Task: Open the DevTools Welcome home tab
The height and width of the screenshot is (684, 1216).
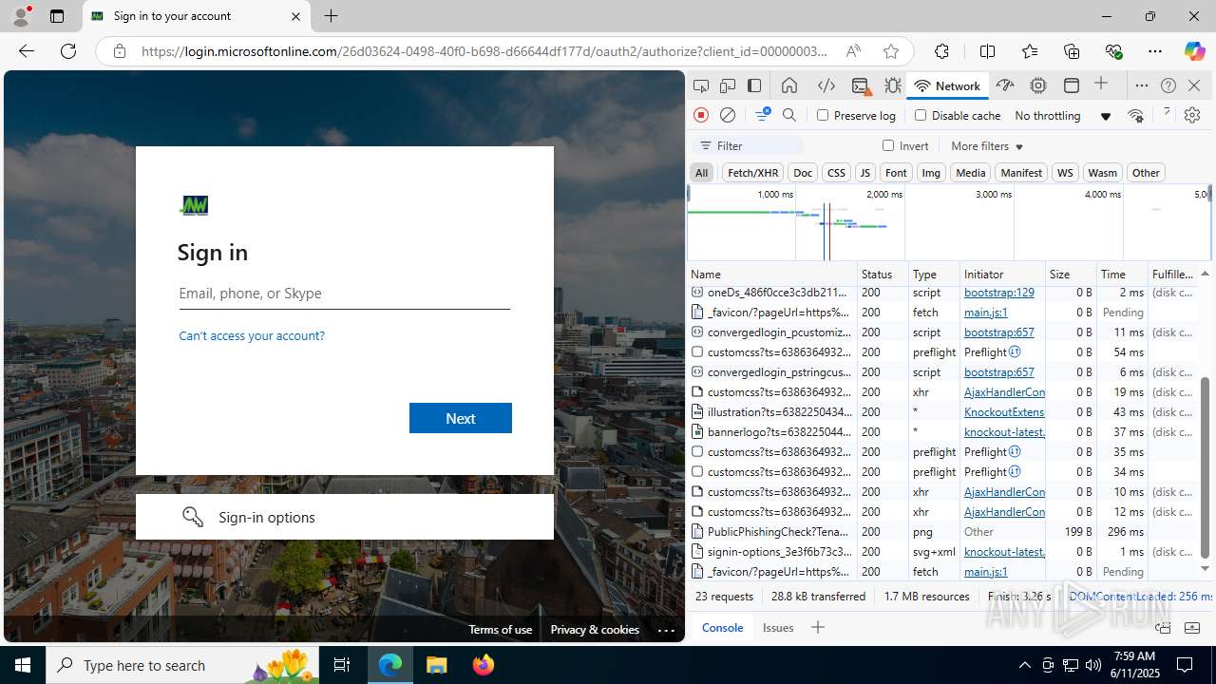Action: tap(789, 85)
